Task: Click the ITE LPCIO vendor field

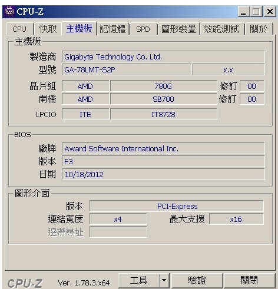Action: pos(85,114)
